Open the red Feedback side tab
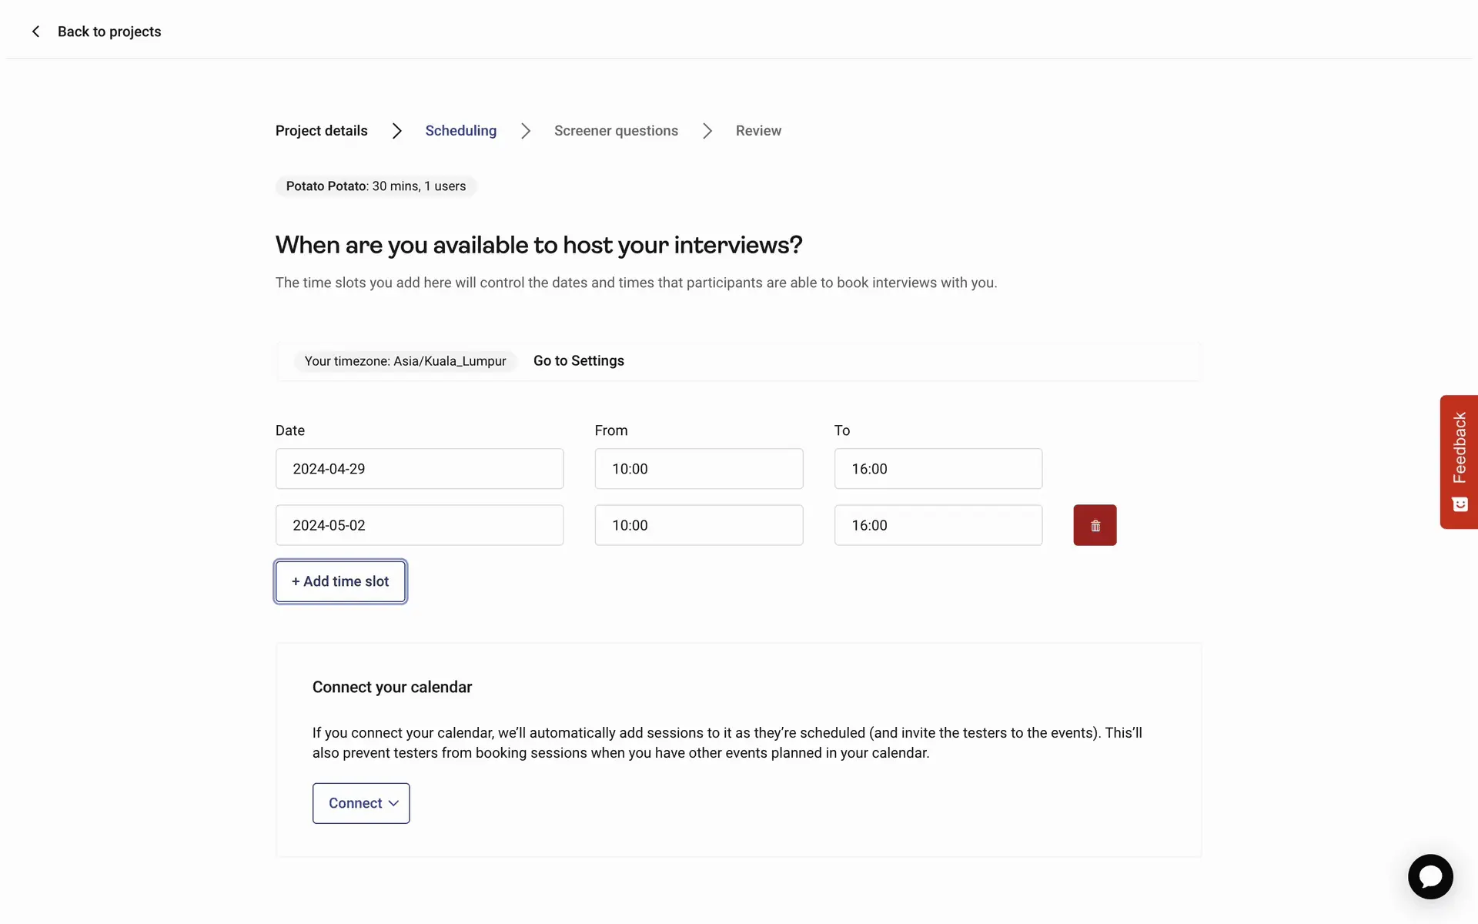 (1459, 461)
